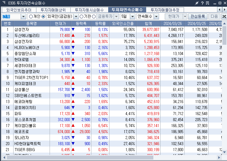
Task: Click the window link/pin plug icon
Action: [197, 3]
